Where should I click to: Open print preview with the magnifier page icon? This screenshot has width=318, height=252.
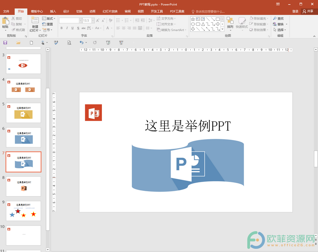click(x=69, y=43)
